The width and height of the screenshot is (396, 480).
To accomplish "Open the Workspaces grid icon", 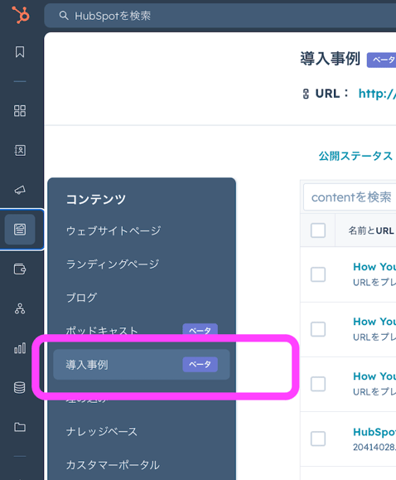I will [x=20, y=110].
